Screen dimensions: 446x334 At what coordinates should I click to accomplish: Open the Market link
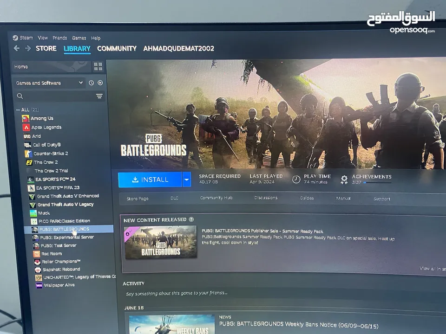[343, 198]
